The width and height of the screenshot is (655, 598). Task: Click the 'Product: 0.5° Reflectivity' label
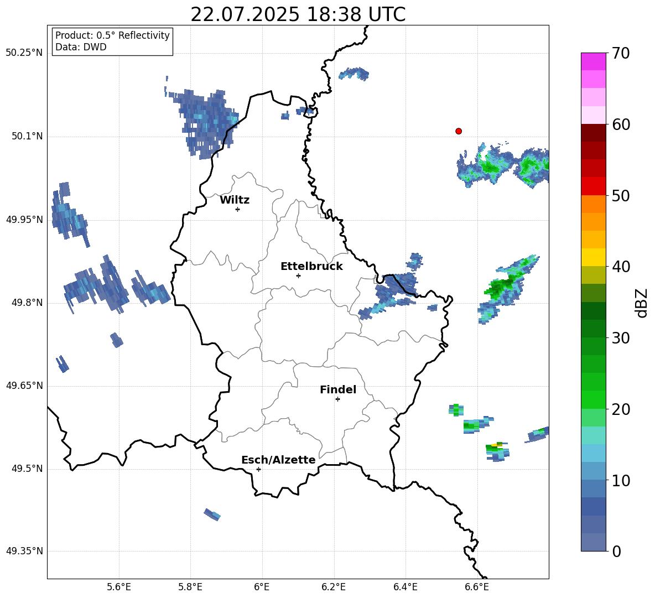(112, 35)
